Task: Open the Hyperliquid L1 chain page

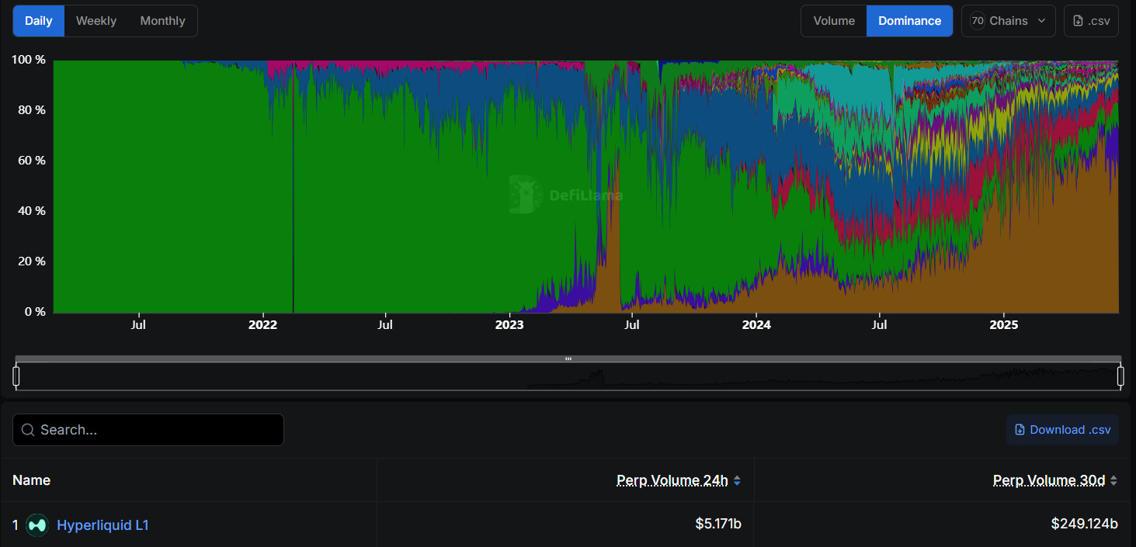Action: coord(102,524)
